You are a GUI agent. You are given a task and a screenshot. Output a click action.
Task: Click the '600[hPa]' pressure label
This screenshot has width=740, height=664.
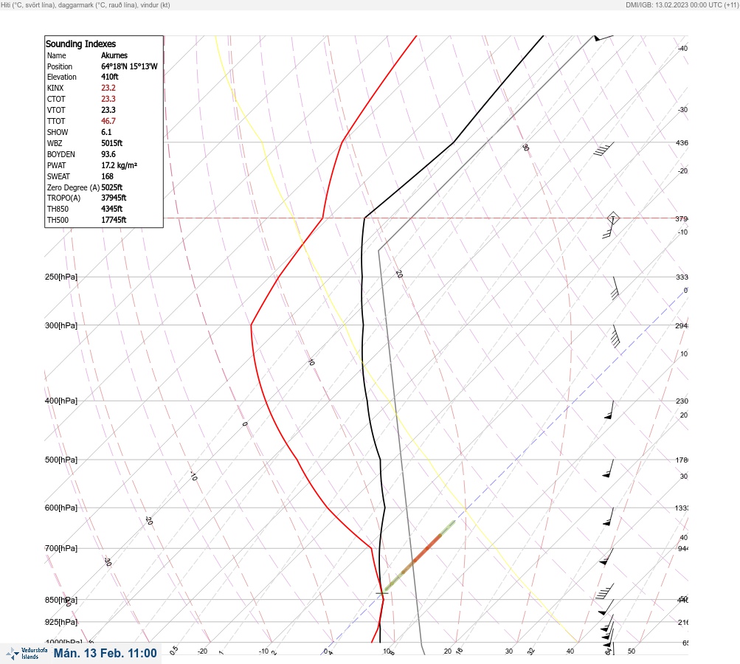point(61,508)
